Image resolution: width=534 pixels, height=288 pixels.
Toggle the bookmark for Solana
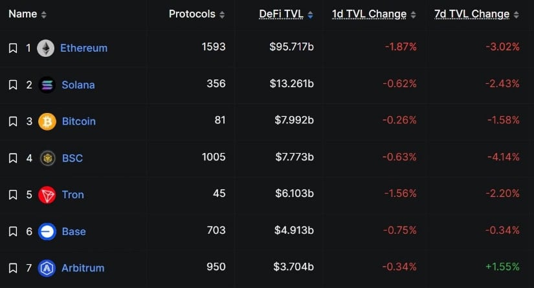click(x=13, y=85)
